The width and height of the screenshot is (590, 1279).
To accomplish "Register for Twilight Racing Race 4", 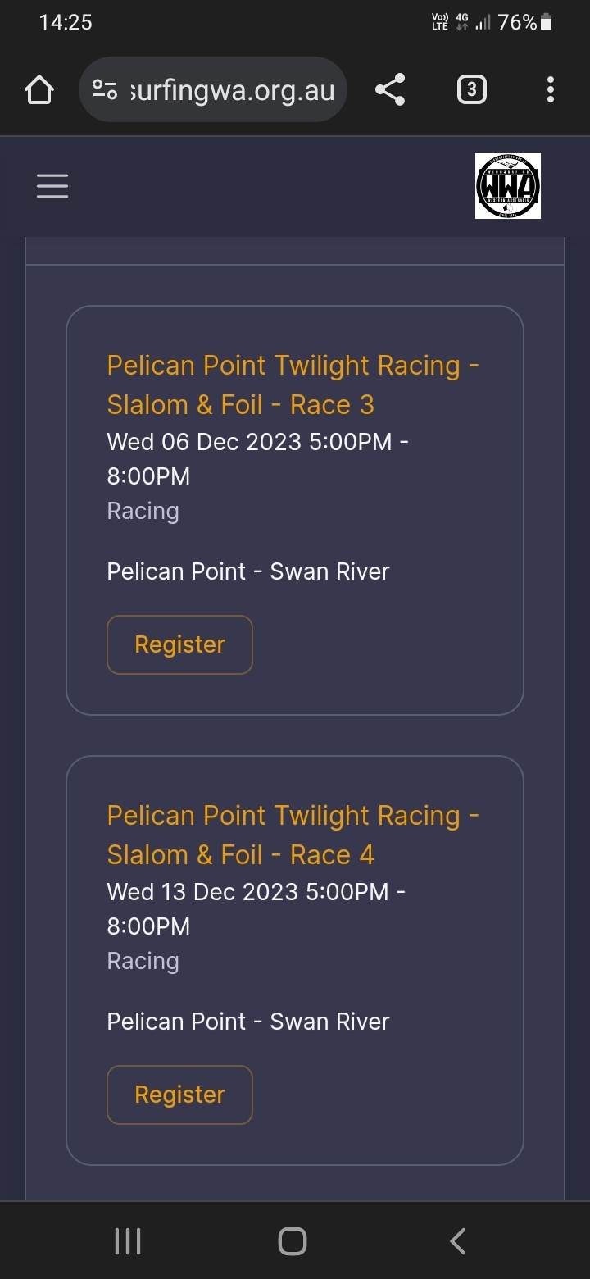I will [x=179, y=1095].
